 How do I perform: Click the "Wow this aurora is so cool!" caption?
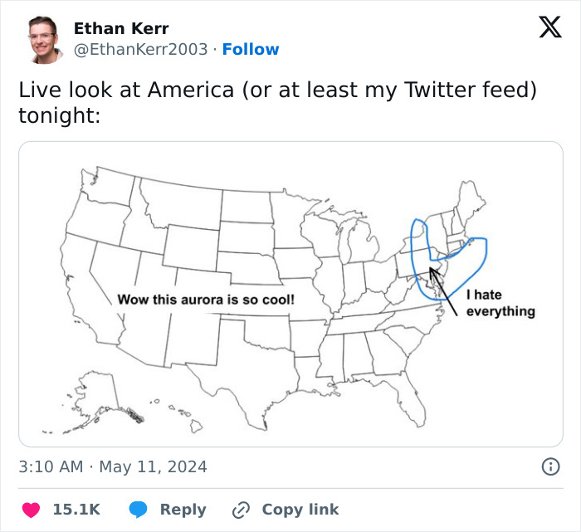(206, 299)
